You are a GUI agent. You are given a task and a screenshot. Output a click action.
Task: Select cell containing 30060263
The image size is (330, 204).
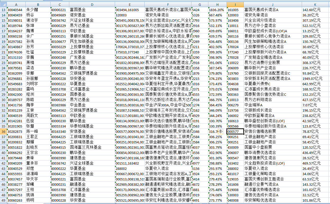16,200
